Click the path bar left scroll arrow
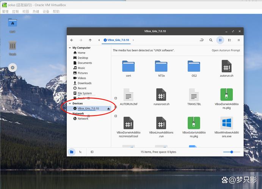The width and height of the screenshot is (262, 189). (x=99, y=40)
